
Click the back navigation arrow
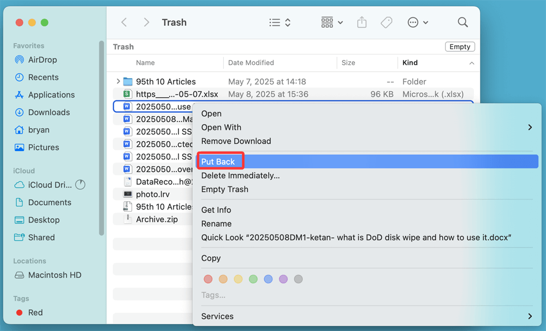click(124, 22)
